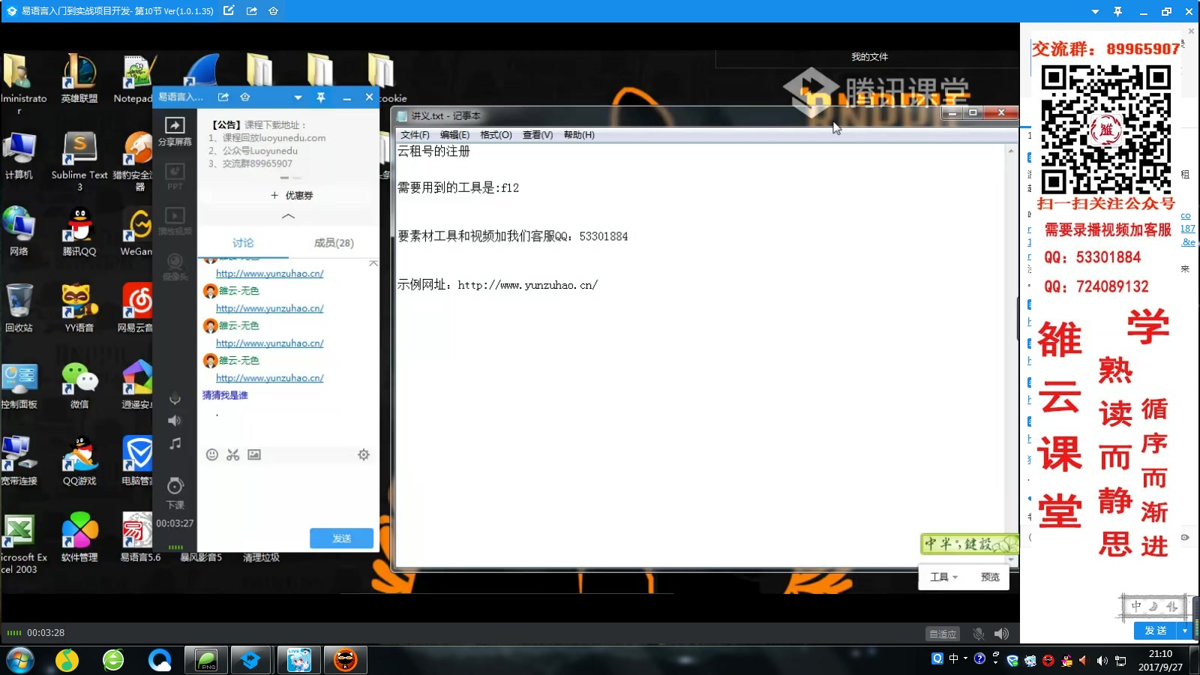Click the player bar volume speaker icon
This screenshot has width=1200, height=675.
tap(1001, 634)
